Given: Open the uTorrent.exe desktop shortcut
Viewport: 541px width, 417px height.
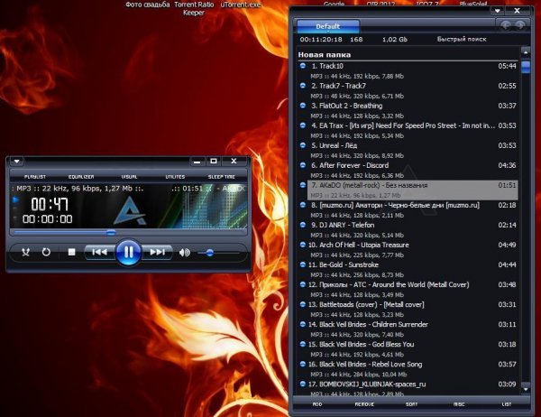Looking at the screenshot, I should point(241,5).
